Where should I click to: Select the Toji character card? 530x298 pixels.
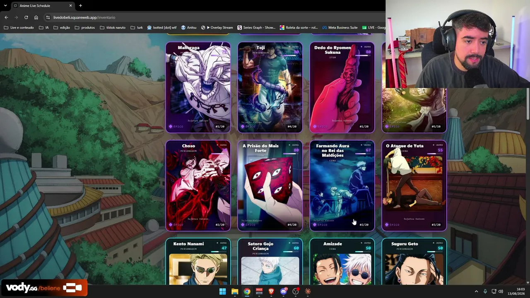click(x=270, y=87)
